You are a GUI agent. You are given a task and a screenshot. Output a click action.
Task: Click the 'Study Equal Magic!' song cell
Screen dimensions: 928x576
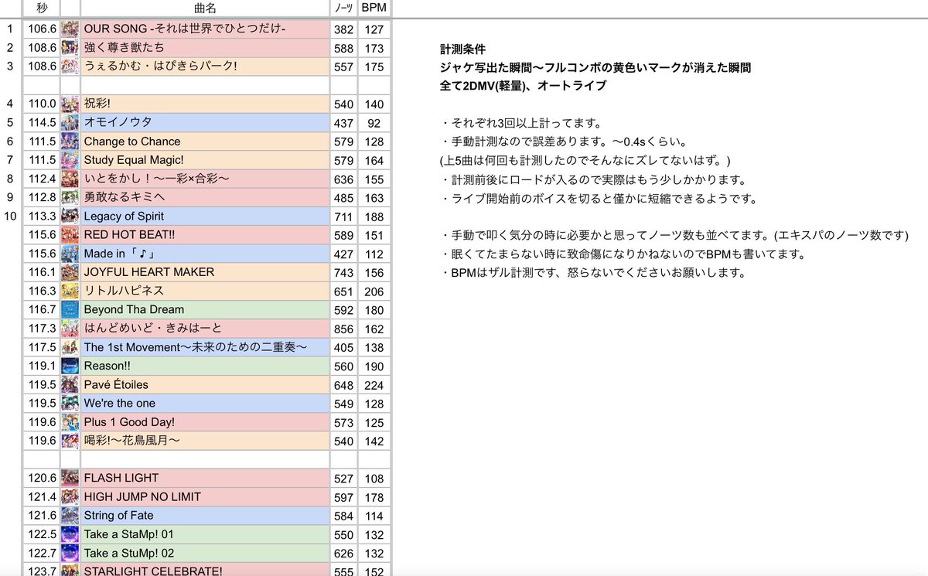pyautogui.click(x=205, y=160)
